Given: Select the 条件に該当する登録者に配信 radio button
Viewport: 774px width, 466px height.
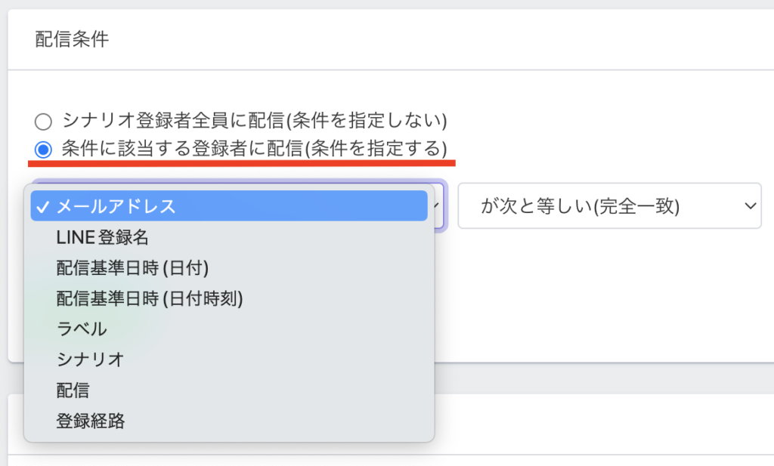Looking at the screenshot, I should coord(44,147).
